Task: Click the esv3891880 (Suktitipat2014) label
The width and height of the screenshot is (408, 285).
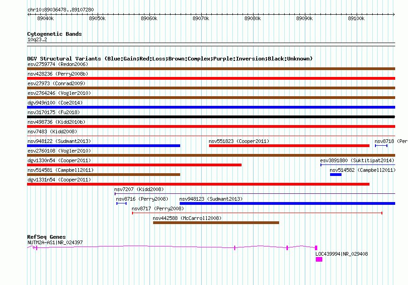Action: (x=357, y=160)
